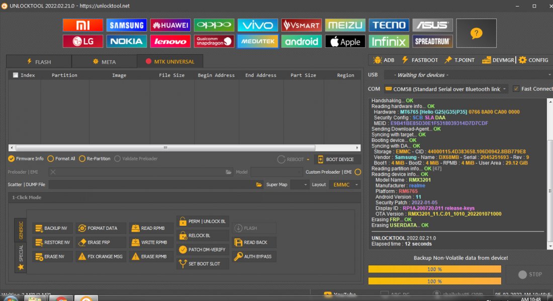553x301 pixels.
Task: Open the T.POINT test point tool
Action: point(459,60)
